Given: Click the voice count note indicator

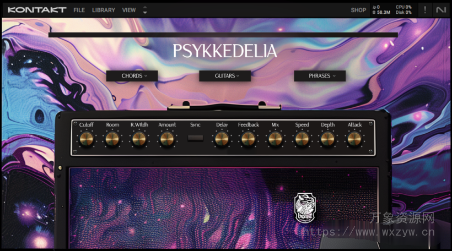Looking at the screenshot, I should (376, 7).
